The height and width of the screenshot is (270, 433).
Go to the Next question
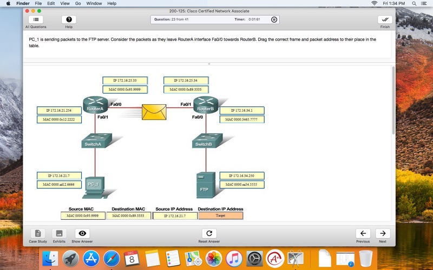[x=383, y=233]
